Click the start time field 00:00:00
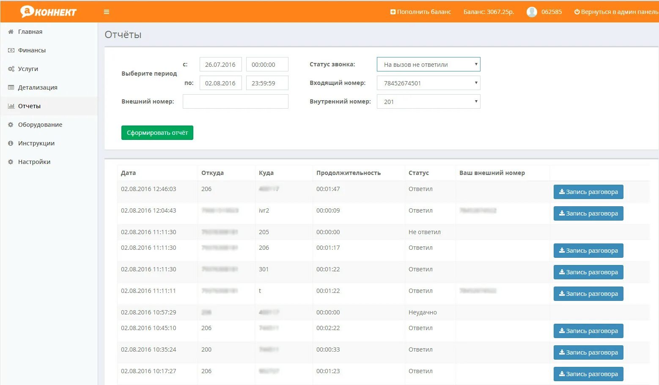The height and width of the screenshot is (385, 659). tap(267, 64)
